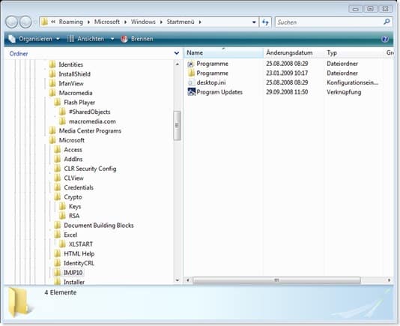The height and width of the screenshot is (326, 400).
Task: Click the XLSTART folder icon
Action: pos(62,244)
